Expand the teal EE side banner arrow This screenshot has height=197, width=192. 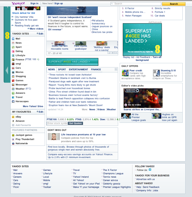coord(7,70)
